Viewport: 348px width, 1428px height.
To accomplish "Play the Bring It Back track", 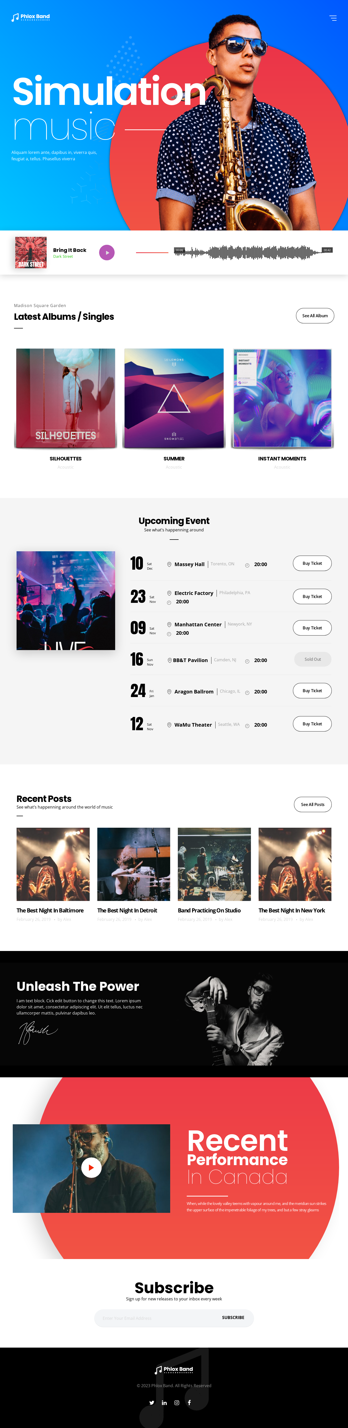I will click(107, 253).
